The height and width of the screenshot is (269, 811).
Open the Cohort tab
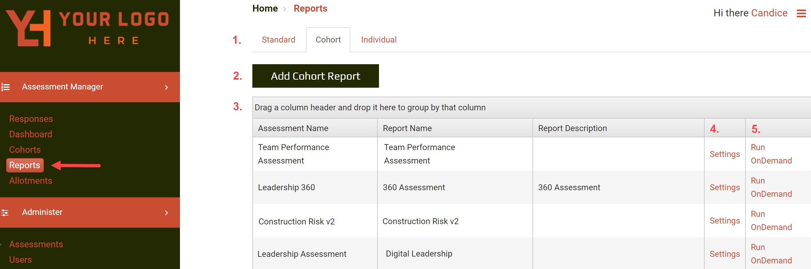tap(328, 40)
